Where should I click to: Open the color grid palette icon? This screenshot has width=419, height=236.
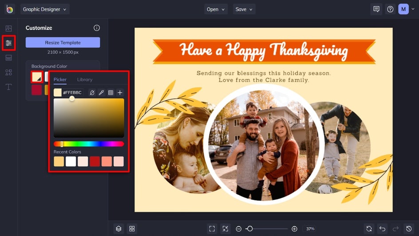click(111, 93)
